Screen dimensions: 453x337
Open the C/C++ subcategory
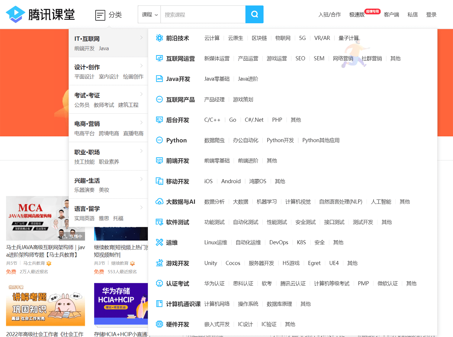pyautogui.click(x=212, y=120)
